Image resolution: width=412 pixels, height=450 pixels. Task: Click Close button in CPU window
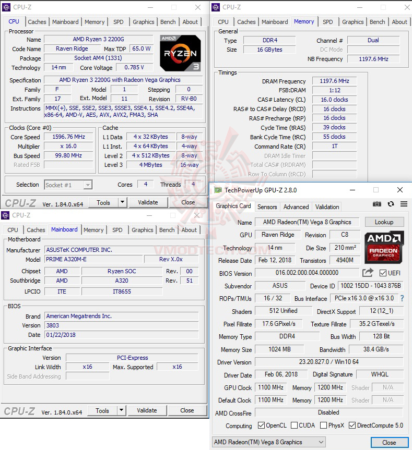188,202
